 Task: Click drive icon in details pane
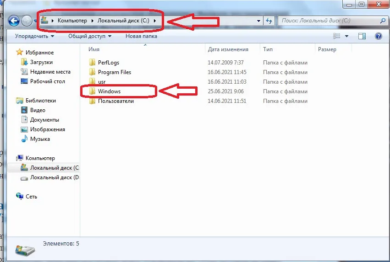25,250
